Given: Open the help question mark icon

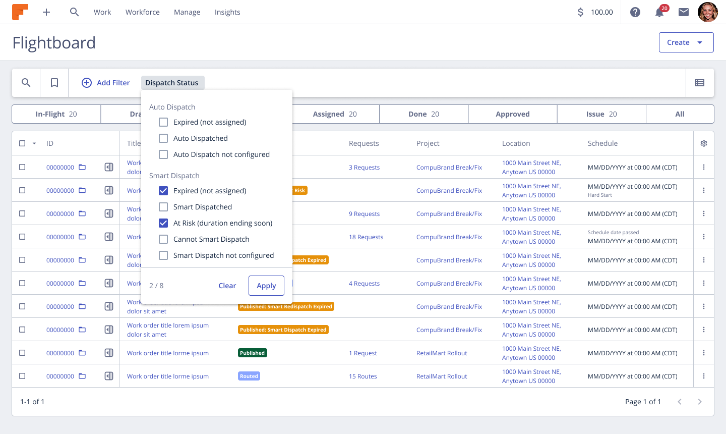Looking at the screenshot, I should pos(635,12).
